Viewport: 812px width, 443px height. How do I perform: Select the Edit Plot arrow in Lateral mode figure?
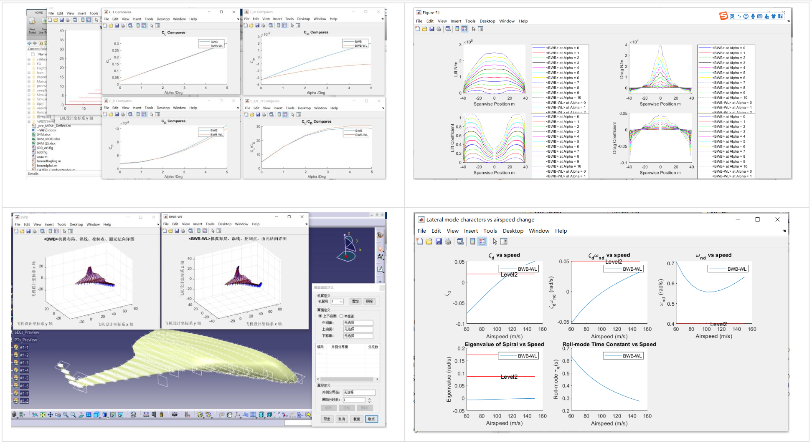tap(495, 242)
